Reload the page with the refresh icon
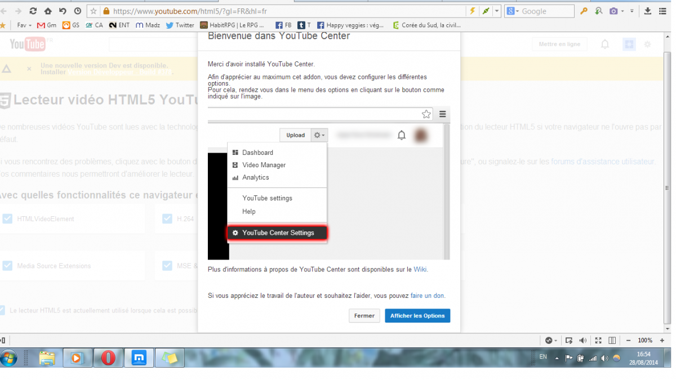The image size is (676, 380). (x=33, y=11)
